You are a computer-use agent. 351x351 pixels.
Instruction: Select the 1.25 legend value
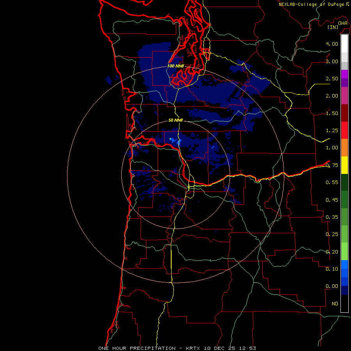(332, 131)
